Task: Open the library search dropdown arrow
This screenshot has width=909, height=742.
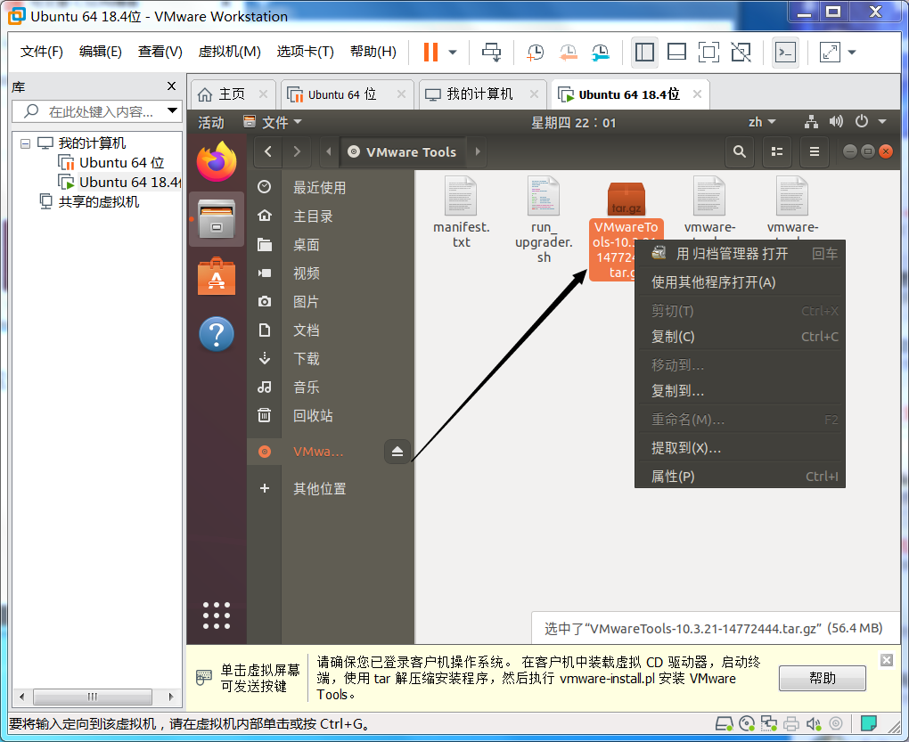Action: tap(172, 110)
